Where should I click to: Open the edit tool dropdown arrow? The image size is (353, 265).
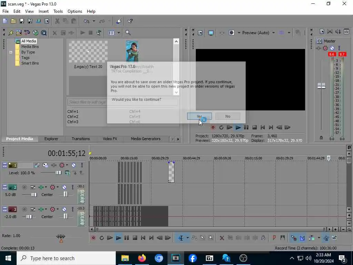pos(187,238)
